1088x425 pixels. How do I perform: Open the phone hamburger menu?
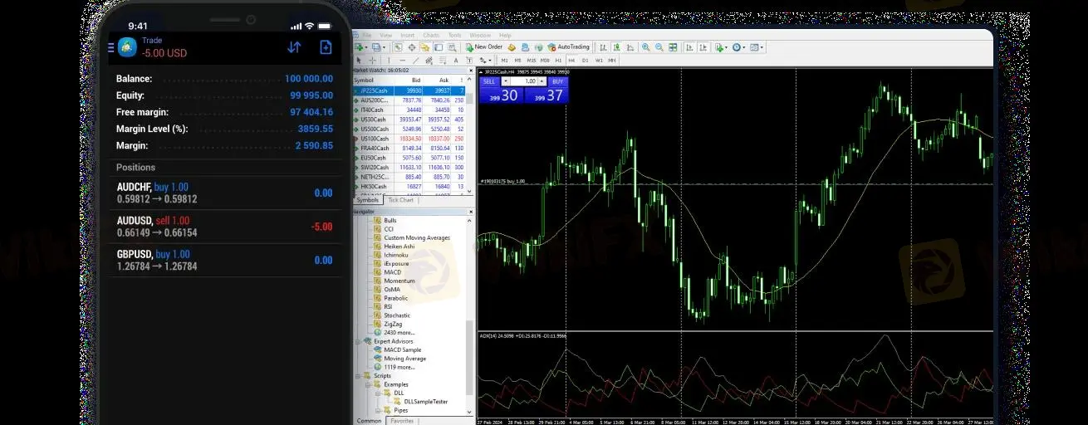click(111, 48)
